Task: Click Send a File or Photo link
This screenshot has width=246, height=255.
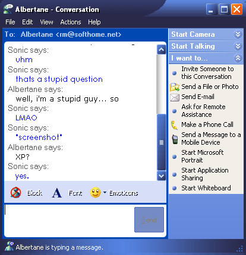Action: (x=210, y=87)
